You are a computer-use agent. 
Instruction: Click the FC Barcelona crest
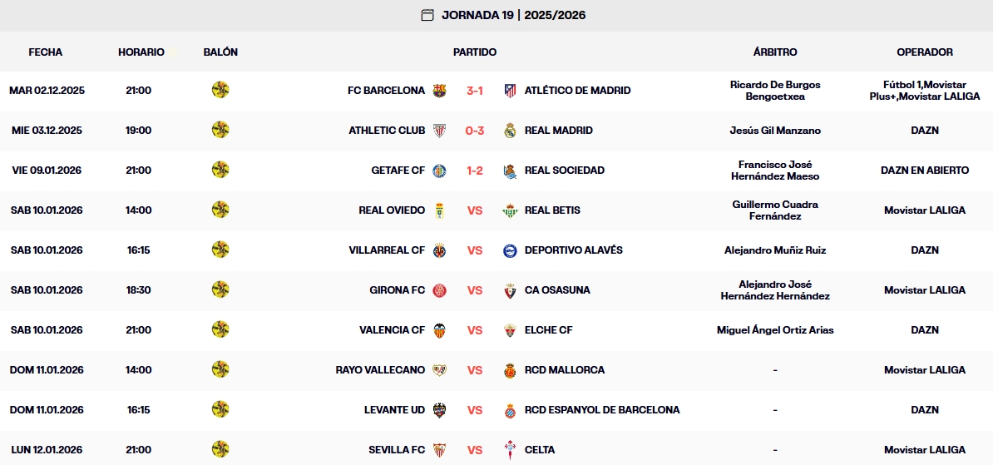tap(440, 91)
